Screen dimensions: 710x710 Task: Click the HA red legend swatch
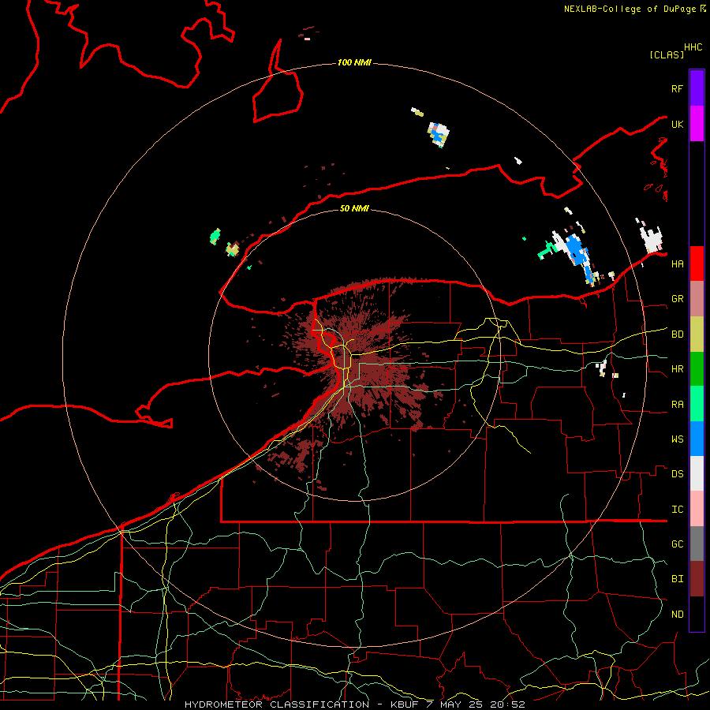(x=697, y=263)
